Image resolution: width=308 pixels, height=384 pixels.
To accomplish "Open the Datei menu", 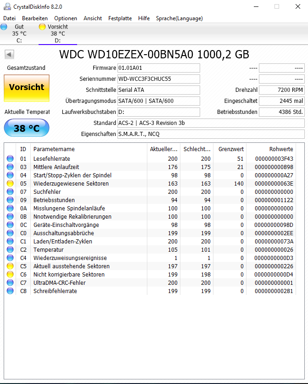I will (x=9, y=18).
